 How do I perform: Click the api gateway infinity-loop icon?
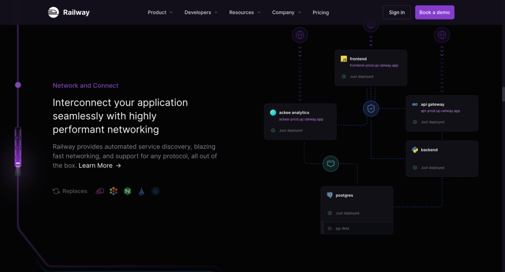415,104
